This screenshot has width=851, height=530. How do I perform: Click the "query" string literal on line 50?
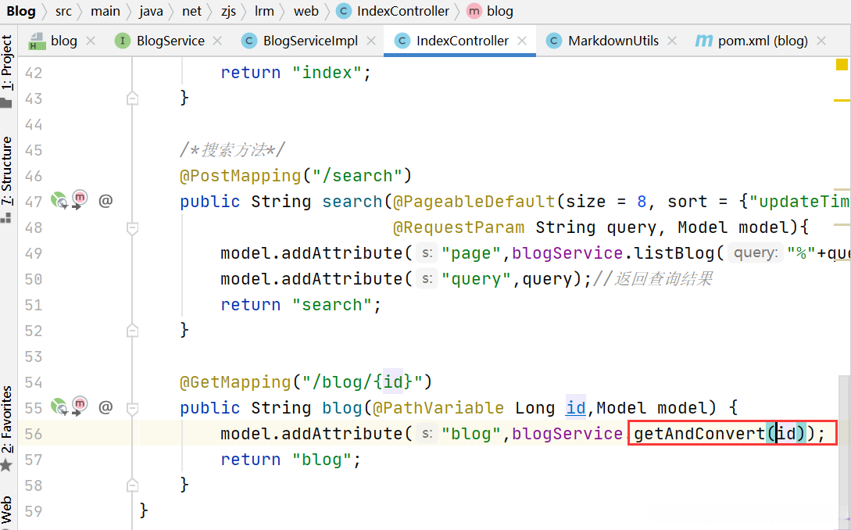[477, 279]
